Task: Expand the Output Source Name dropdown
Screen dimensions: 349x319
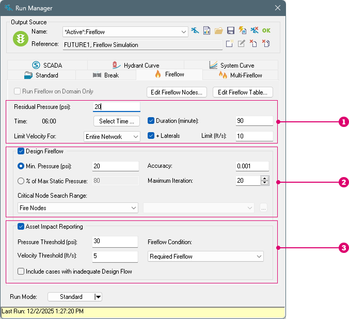Action: 184,32
